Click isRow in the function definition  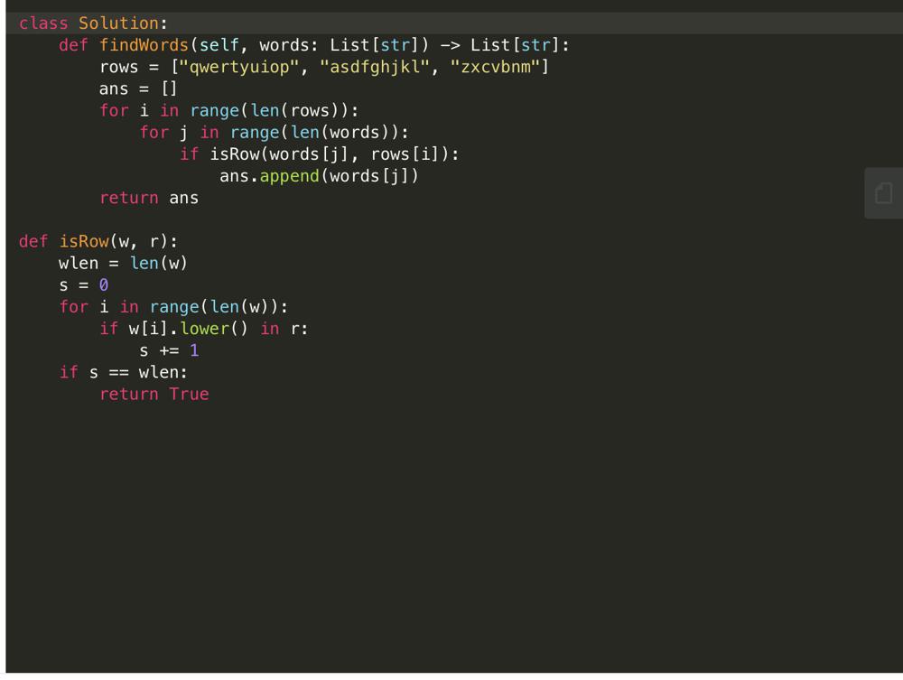pyautogui.click(x=84, y=241)
